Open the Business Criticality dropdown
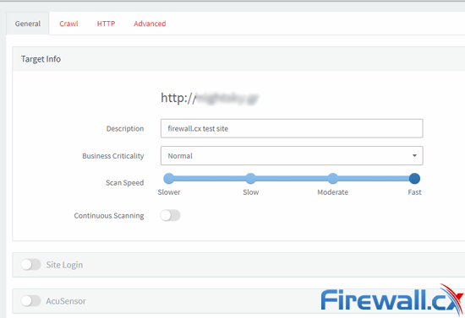The image size is (465, 318). pos(292,155)
